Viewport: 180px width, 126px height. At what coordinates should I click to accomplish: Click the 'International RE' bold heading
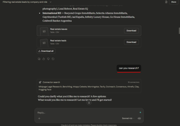(x=52, y=13)
